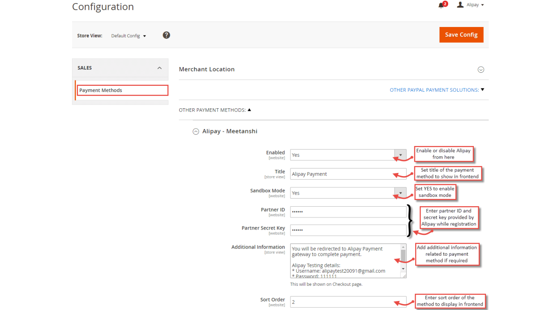Viewport: 558px width, 310px height.
Task: Click the Merchant Location heading
Action: 207,69
